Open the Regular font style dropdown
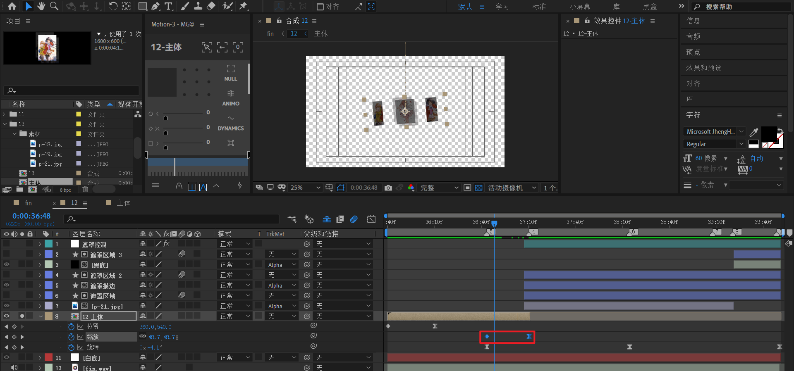The width and height of the screenshot is (794, 371). pos(714,144)
